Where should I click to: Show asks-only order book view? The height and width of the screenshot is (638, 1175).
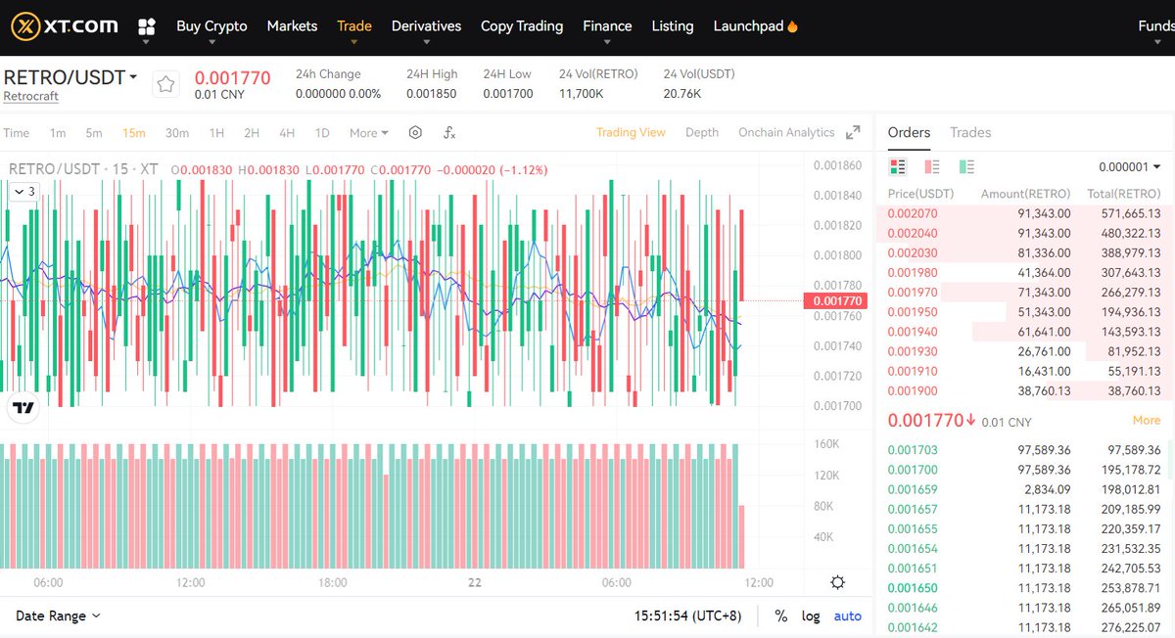[932, 167]
